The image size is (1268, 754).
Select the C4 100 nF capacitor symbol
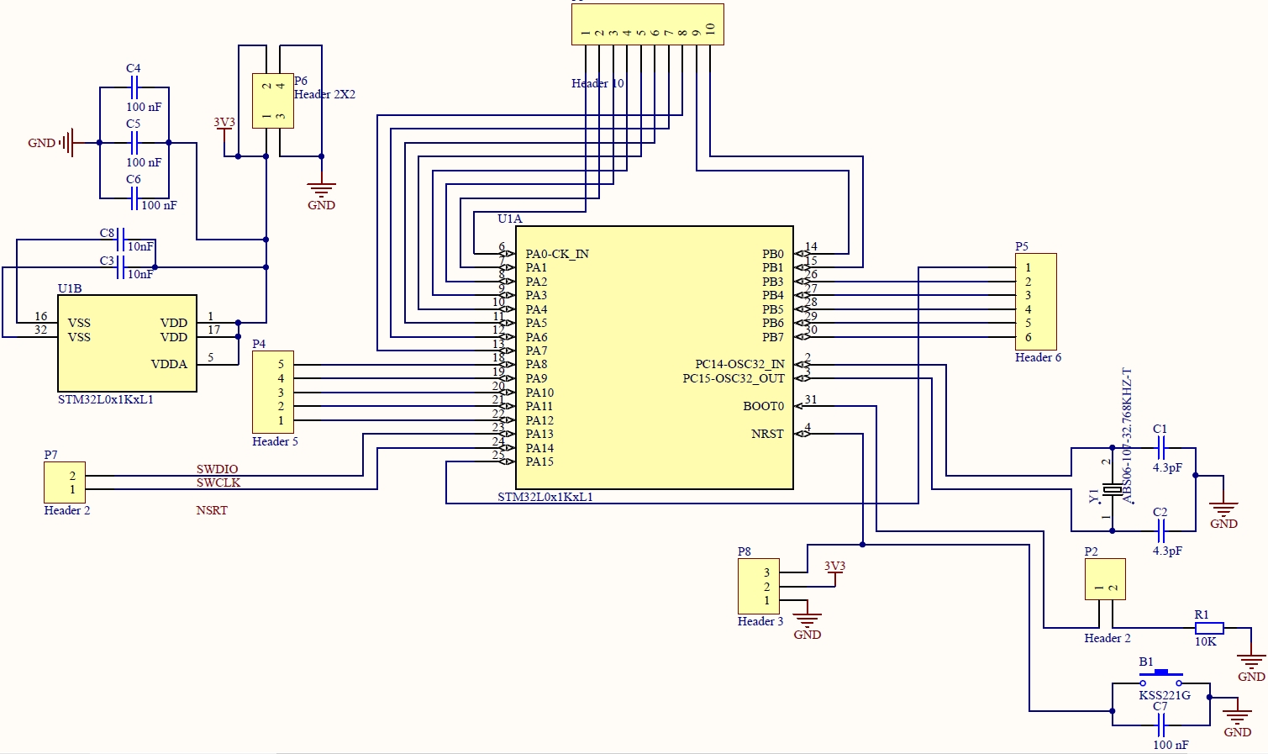[x=134, y=87]
